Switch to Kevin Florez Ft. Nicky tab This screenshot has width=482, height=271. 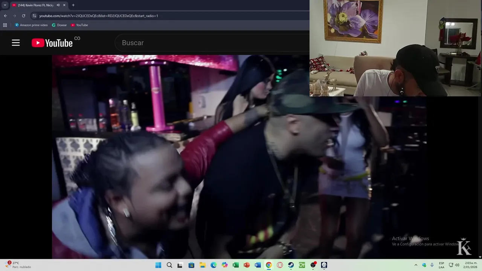36,5
